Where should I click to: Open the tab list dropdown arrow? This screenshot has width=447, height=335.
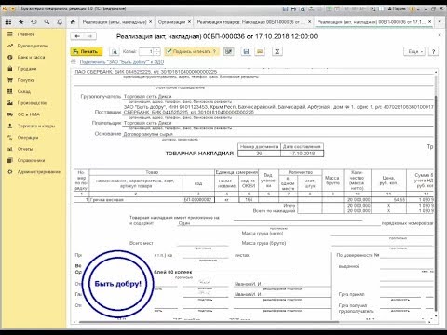(x=440, y=22)
